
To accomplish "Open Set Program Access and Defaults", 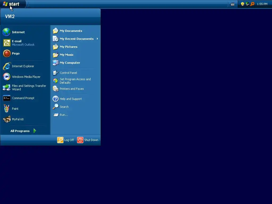I will (76, 81).
